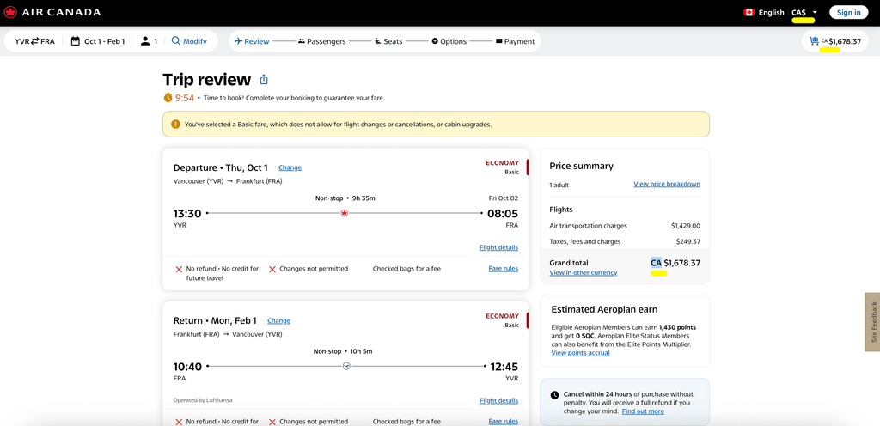The height and width of the screenshot is (426, 880).
Task: Go to the Review step
Action: tap(252, 41)
